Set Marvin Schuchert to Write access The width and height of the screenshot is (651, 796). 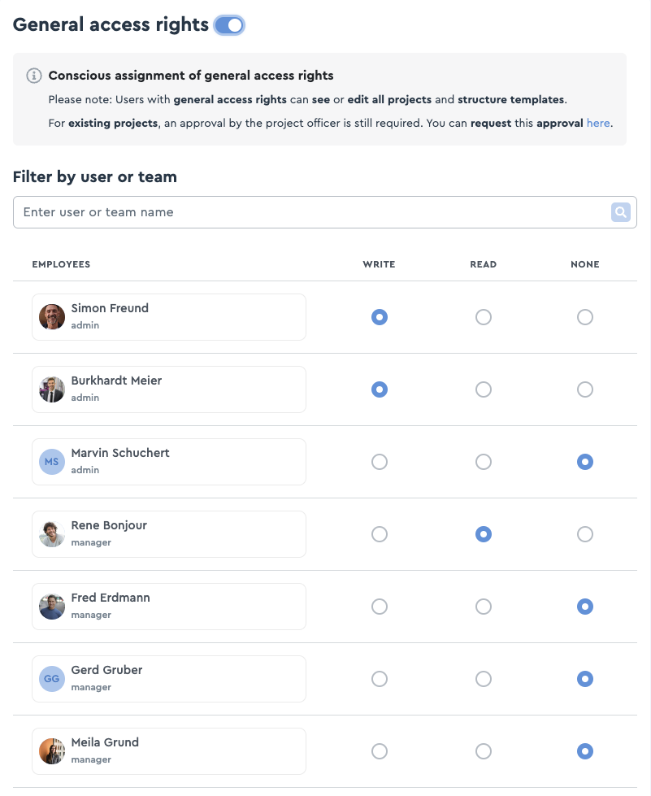tap(379, 462)
